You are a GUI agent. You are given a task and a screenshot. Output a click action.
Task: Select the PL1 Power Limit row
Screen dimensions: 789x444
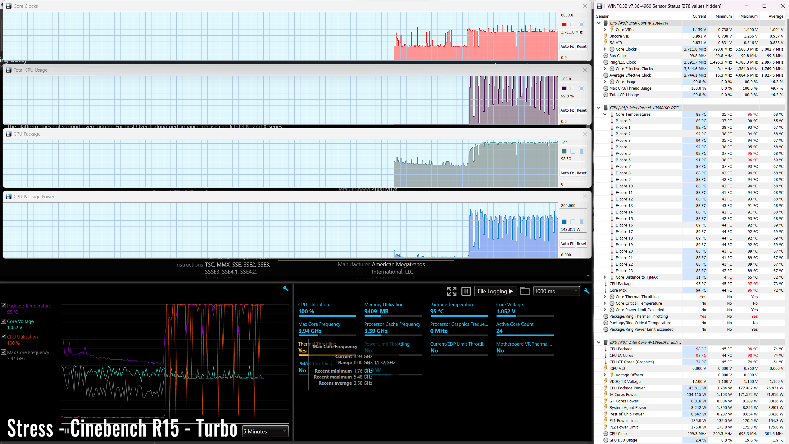(x=690, y=420)
